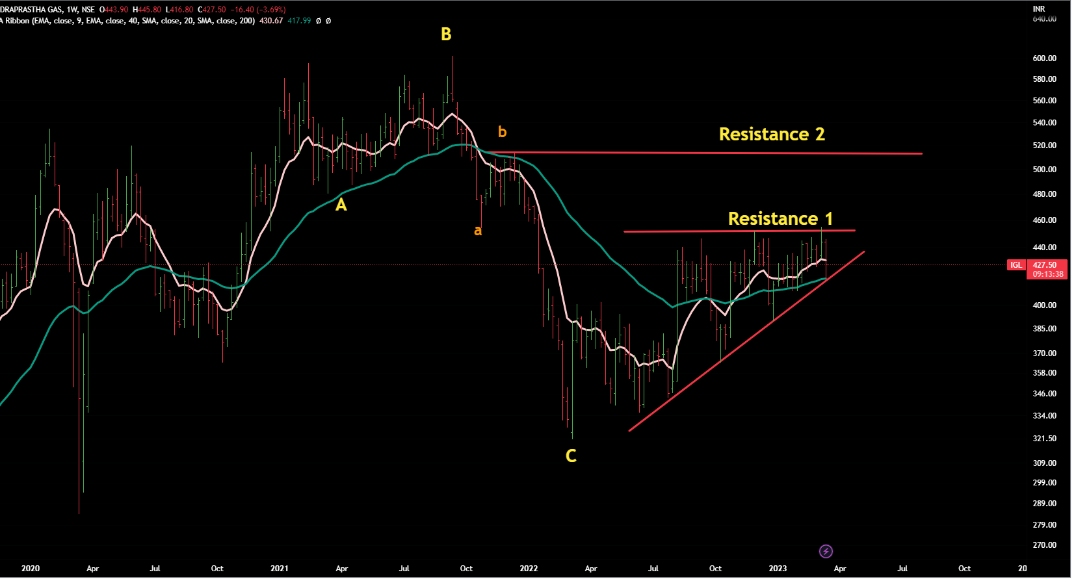The height and width of the screenshot is (579, 1076).
Task: Open the INR currency selector
Action: (x=1039, y=8)
